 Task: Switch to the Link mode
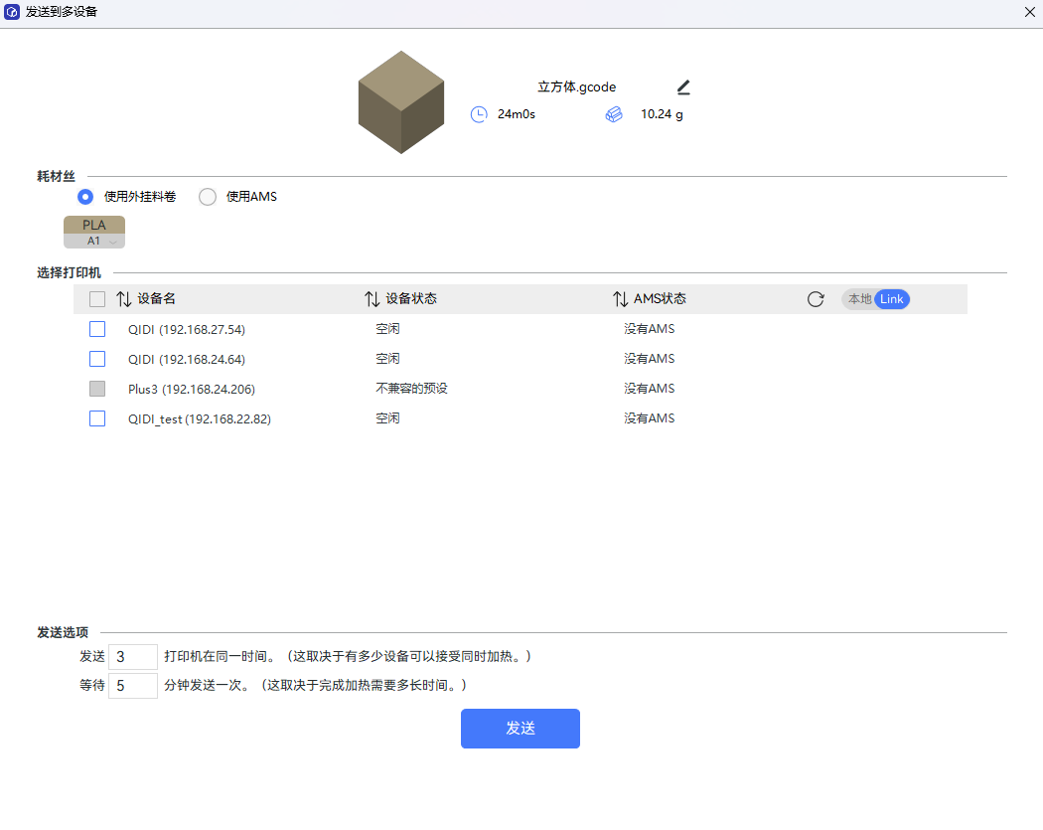(892, 299)
